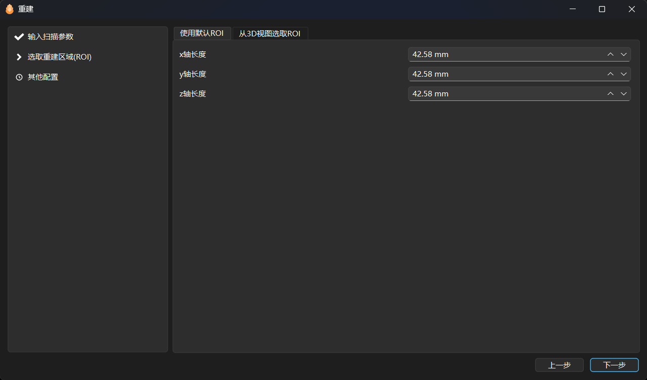Focus the z轴长度 value field
647x380 pixels.
tap(505, 94)
